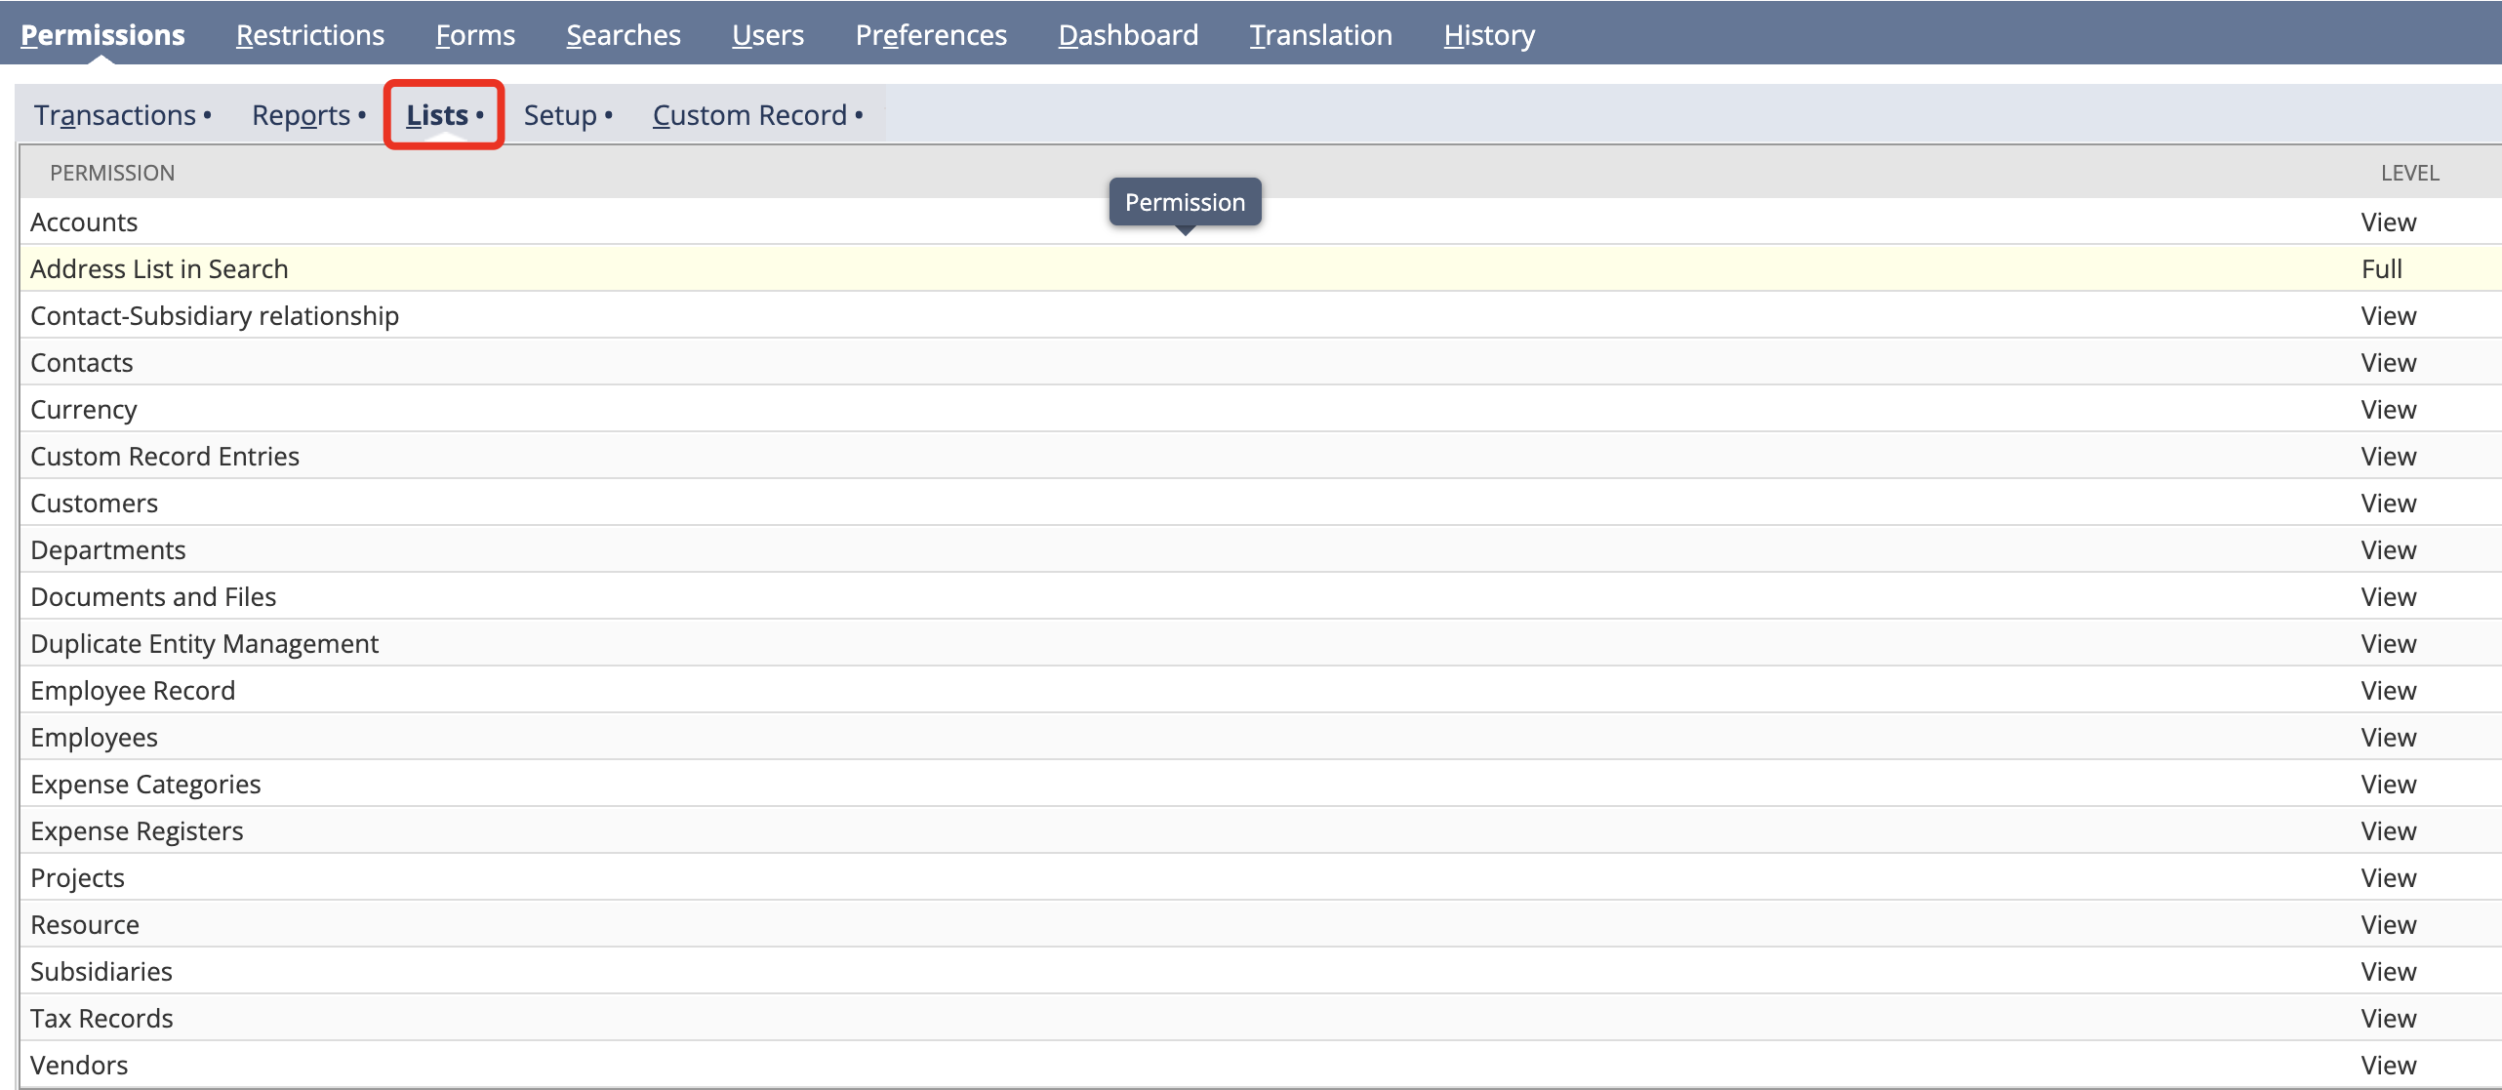The height and width of the screenshot is (1090, 2502).
Task: Change the Full level for Address List
Action: pos(2381,268)
